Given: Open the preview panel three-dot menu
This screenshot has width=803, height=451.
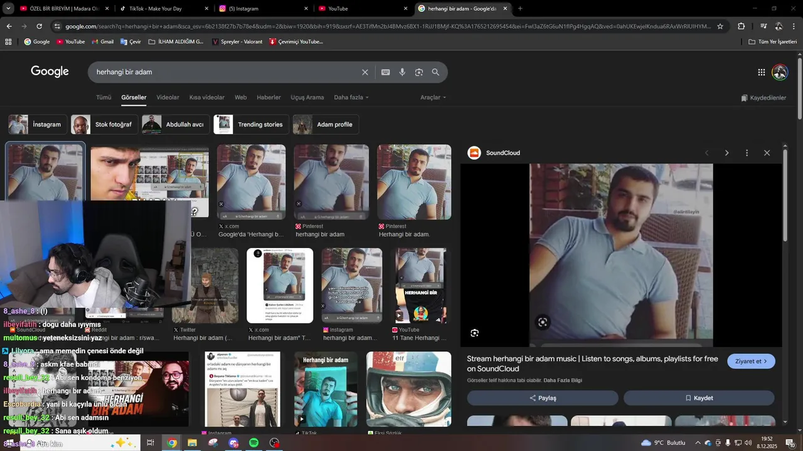Looking at the screenshot, I should [x=747, y=153].
